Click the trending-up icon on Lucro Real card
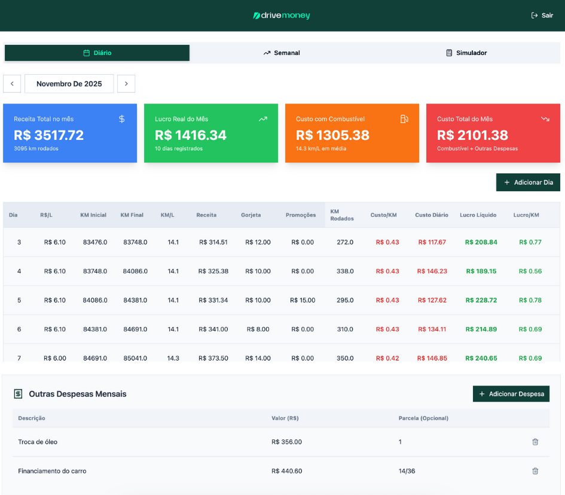Viewport: 565px width, 495px height. point(263,119)
